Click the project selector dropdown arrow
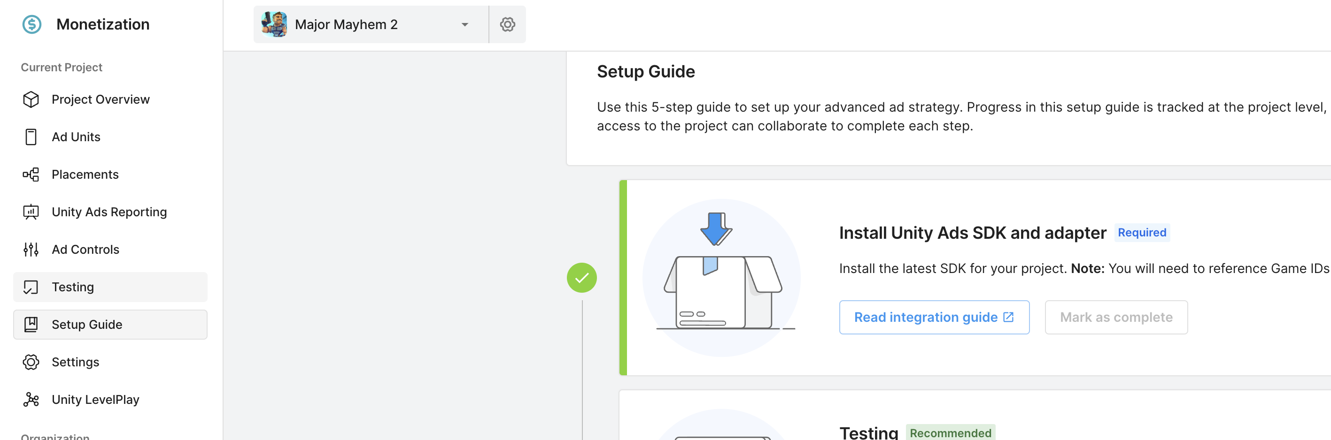1331x440 pixels. (x=464, y=25)
